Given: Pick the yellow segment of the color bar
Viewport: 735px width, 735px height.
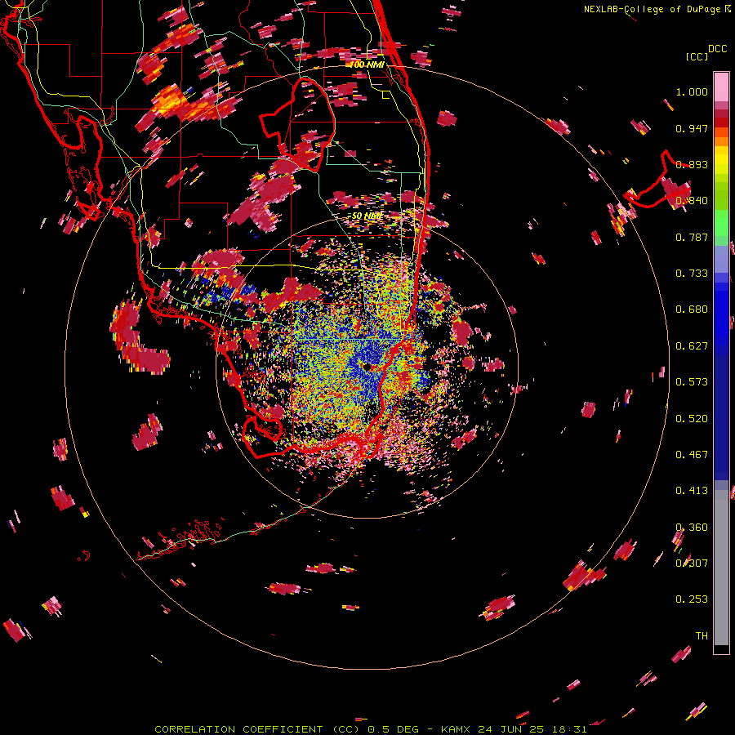Looking at the screenshot, I should click(721, 161).
